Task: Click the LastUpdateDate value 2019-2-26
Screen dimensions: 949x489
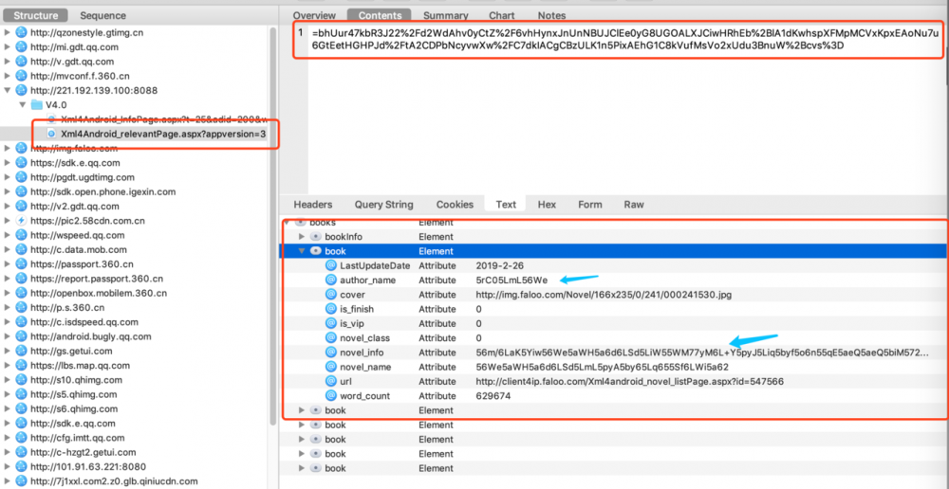Action: point(499,265)
